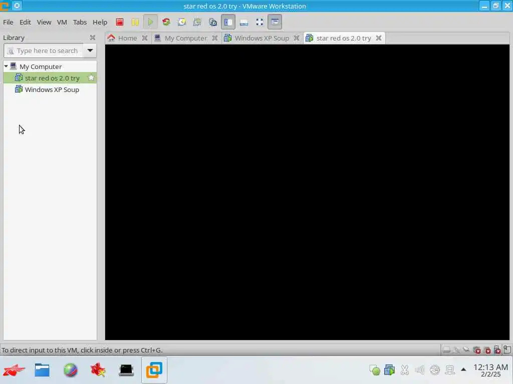Screen dimensions: 513x384
Task: Close the Library panel
Action: click(93, 37)
